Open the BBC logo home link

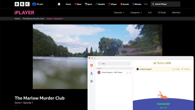pos(22,4)
